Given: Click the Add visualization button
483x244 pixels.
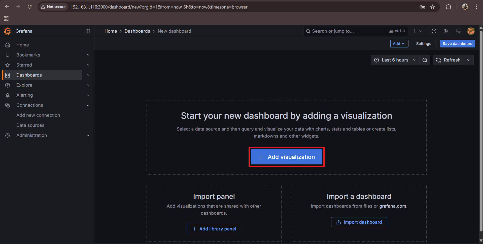Looking at the screenshot, I should point(287,157).
